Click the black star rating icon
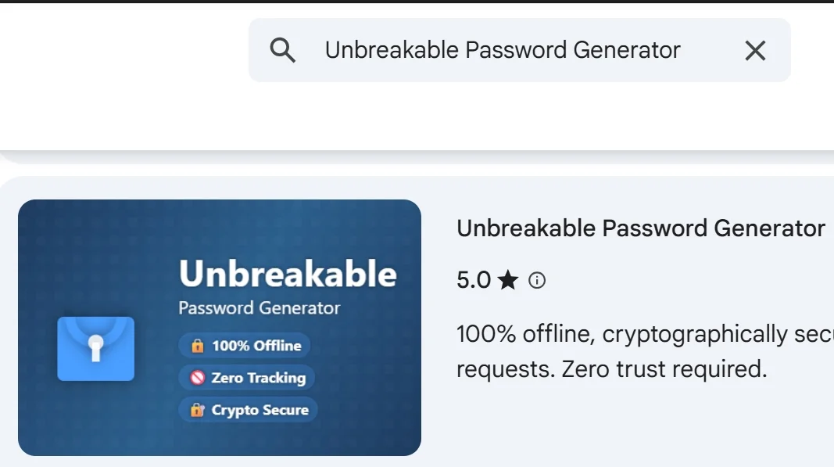The image size is (834, 467). pyautogui.click(x=510, y=279)
